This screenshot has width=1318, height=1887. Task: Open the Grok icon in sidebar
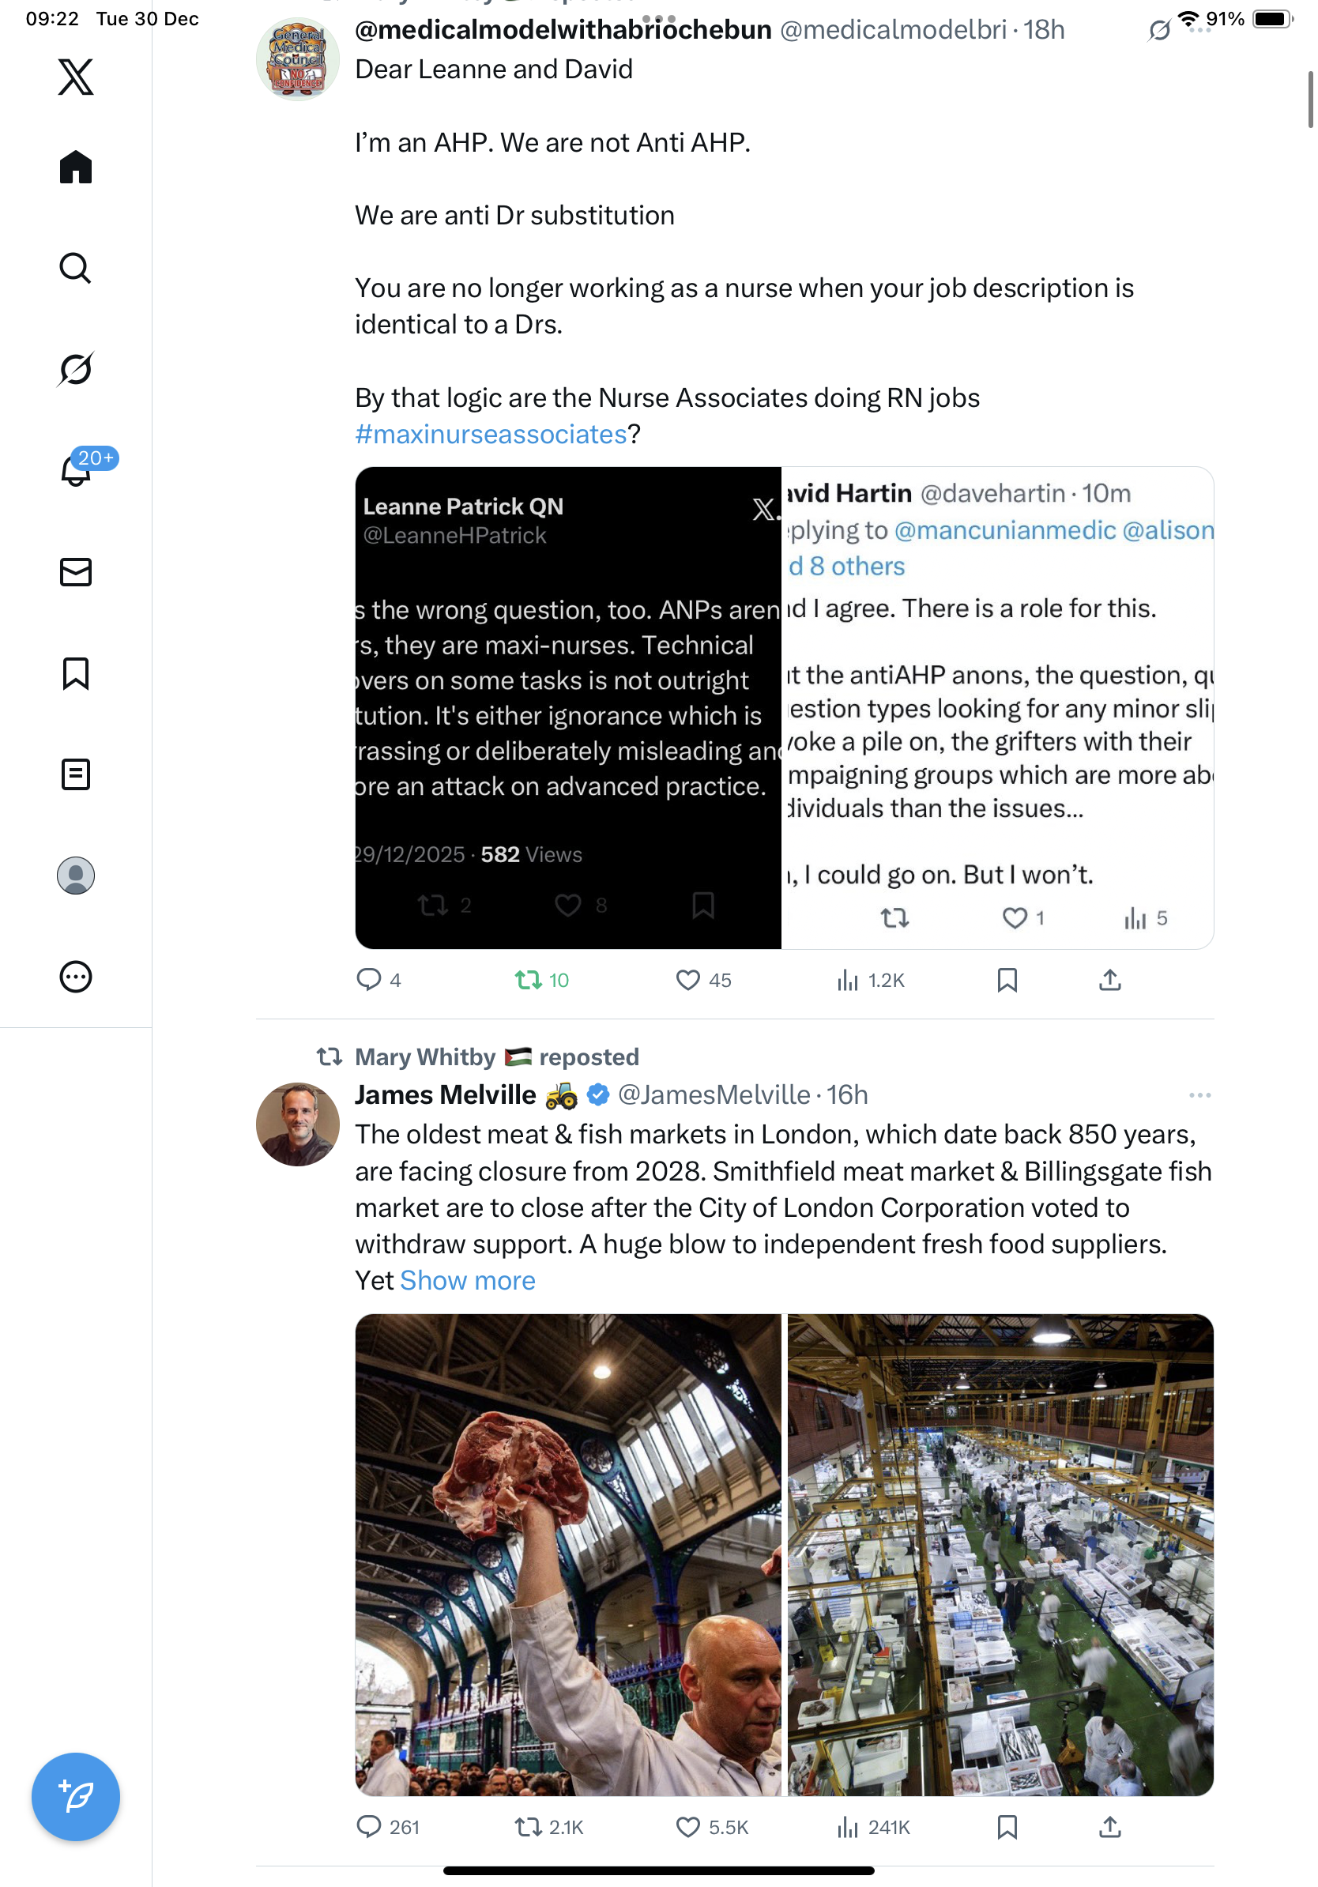click(76, 369)
